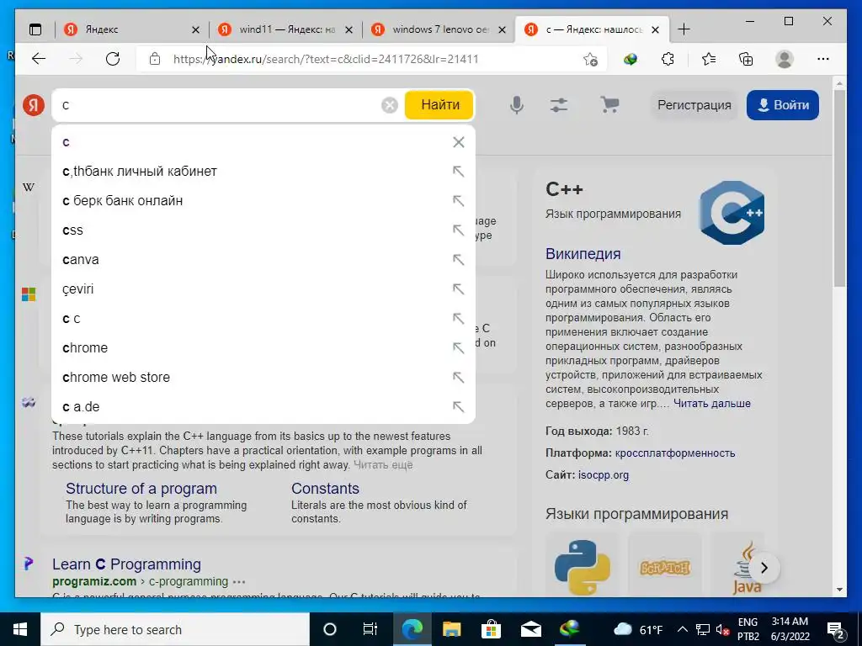Insert 'css' suggestion using its arrow icon
862x646 pixels.
coord(459,230)
